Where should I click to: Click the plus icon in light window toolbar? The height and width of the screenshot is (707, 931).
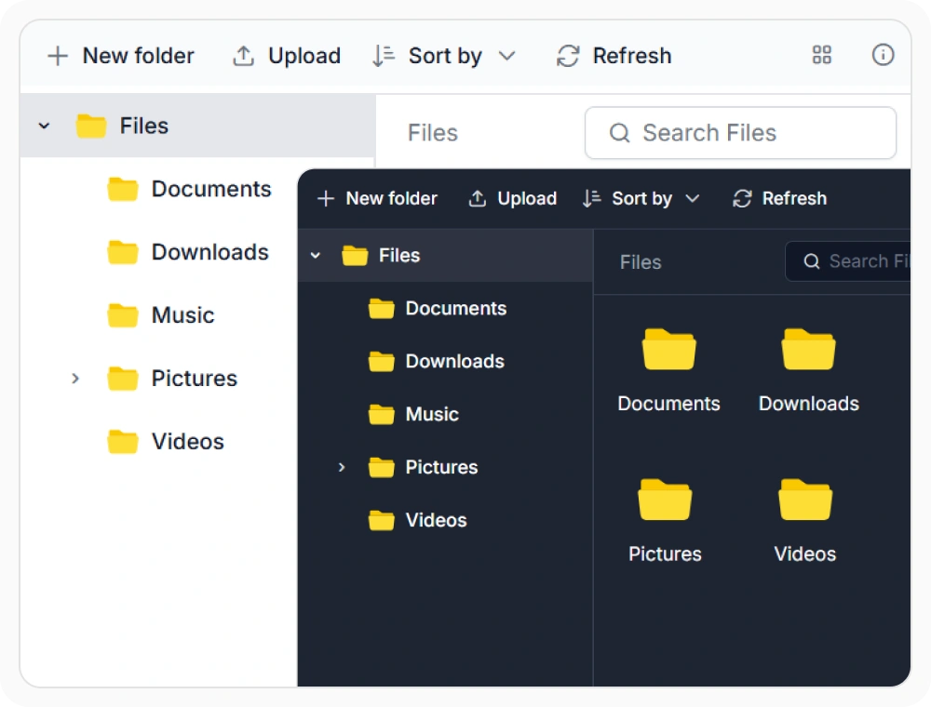coord(58,56)
